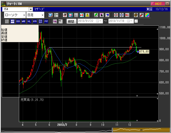The width and height of the screenshot is (171, 133).
Task: Click the magnifying glass zoom icon
Action: pos(50,15)
